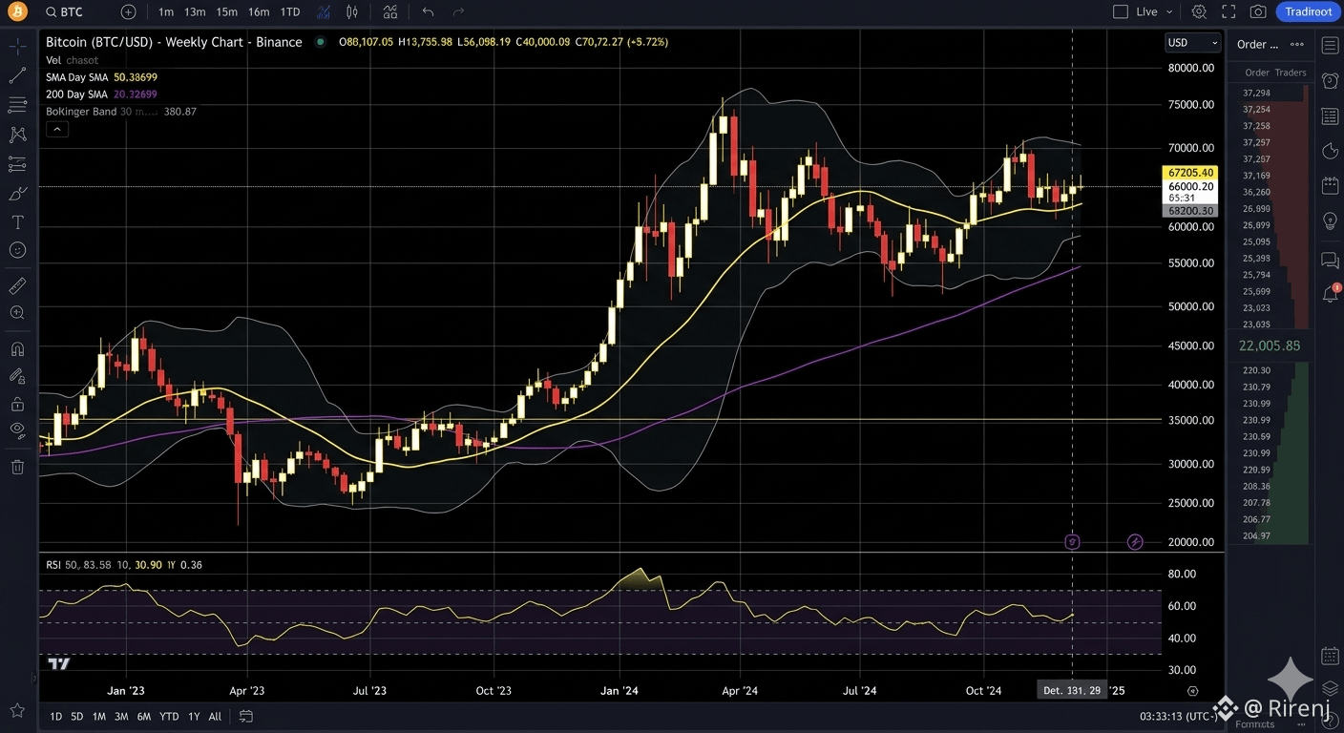This screenshot has height=733, width=1344.
Task: Lock all drawings with padlock icon
Action: [17, 404]
